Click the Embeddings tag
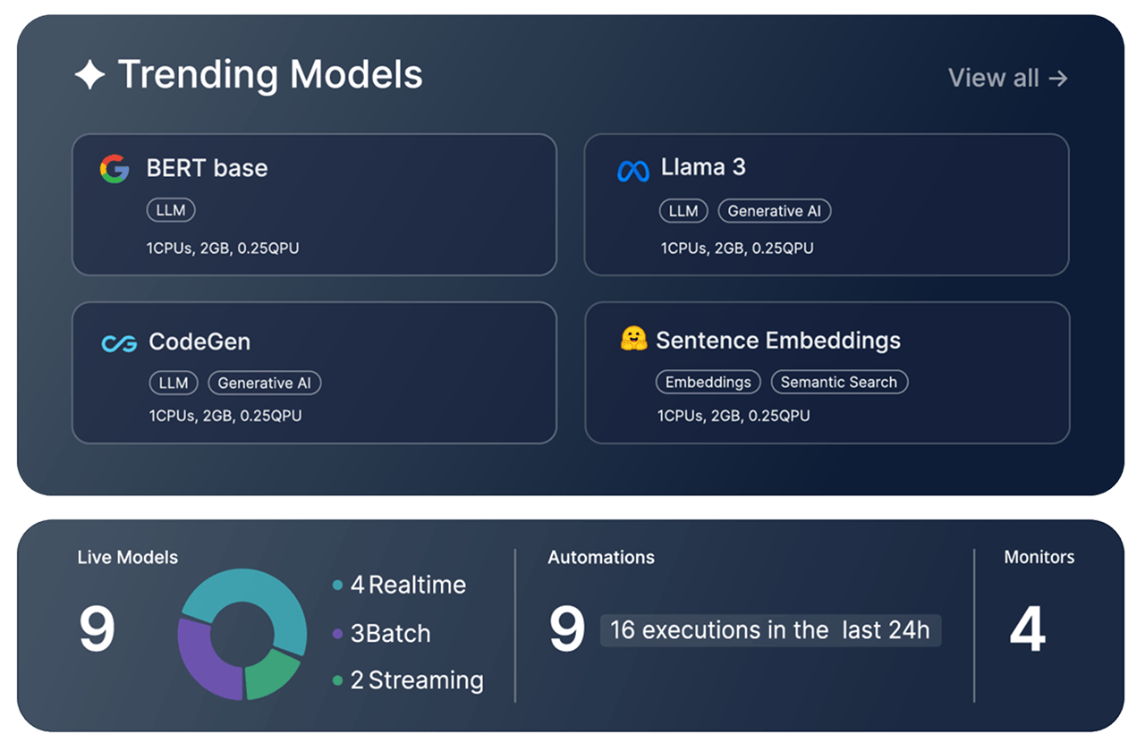Image resolution: width=1145 pixels, height=742 pixels. coord(708,382)
